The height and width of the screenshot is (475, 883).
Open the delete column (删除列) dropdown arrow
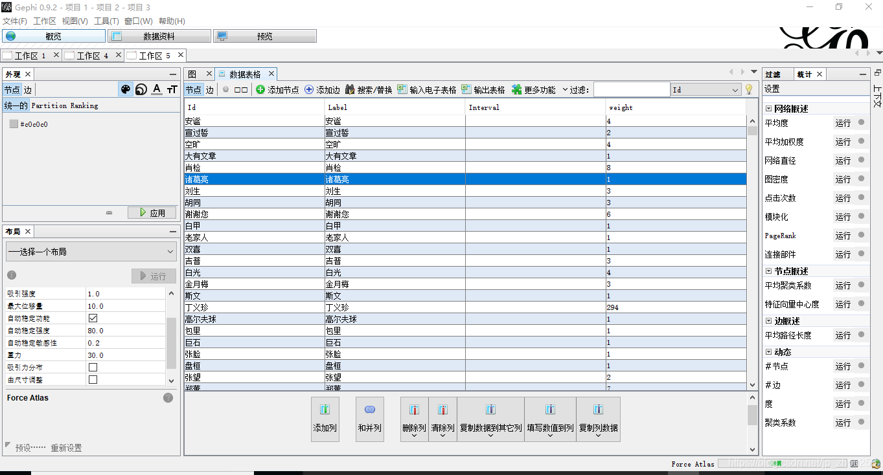click(x=415, y=436)
